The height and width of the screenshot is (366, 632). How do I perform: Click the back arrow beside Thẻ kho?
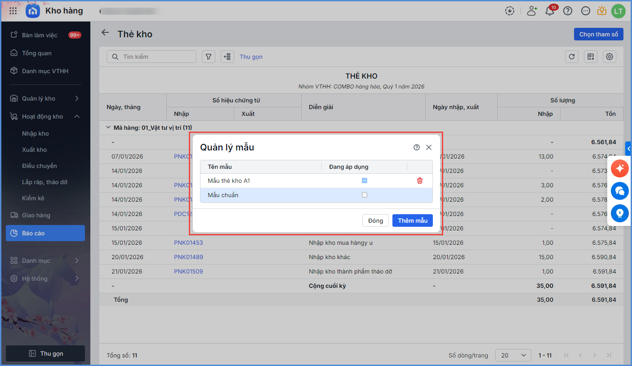pyautogui.click(x=105, y=33)
